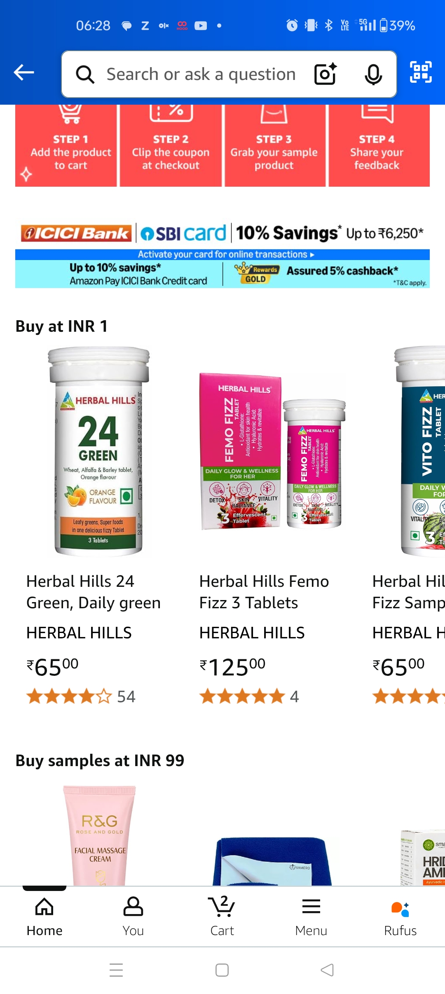Tap Android recent apps navigation button
The image size is (445, 994).
point(116,970)
